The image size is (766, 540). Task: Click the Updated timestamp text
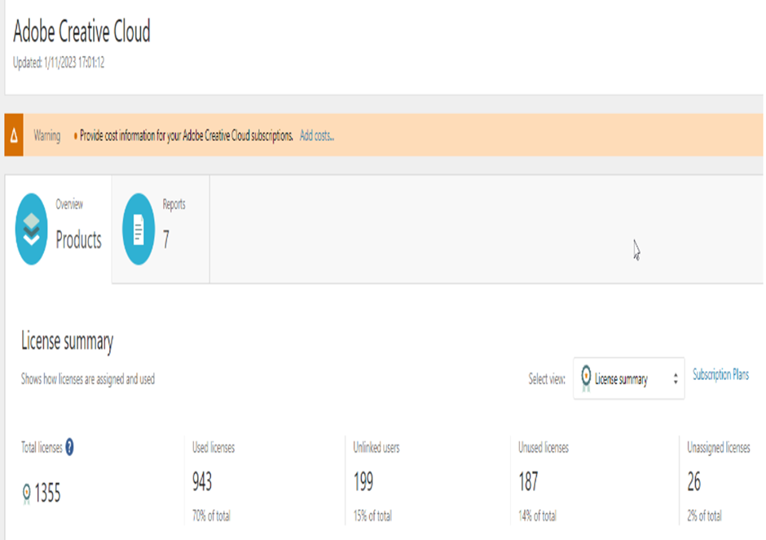coord(59,63)
